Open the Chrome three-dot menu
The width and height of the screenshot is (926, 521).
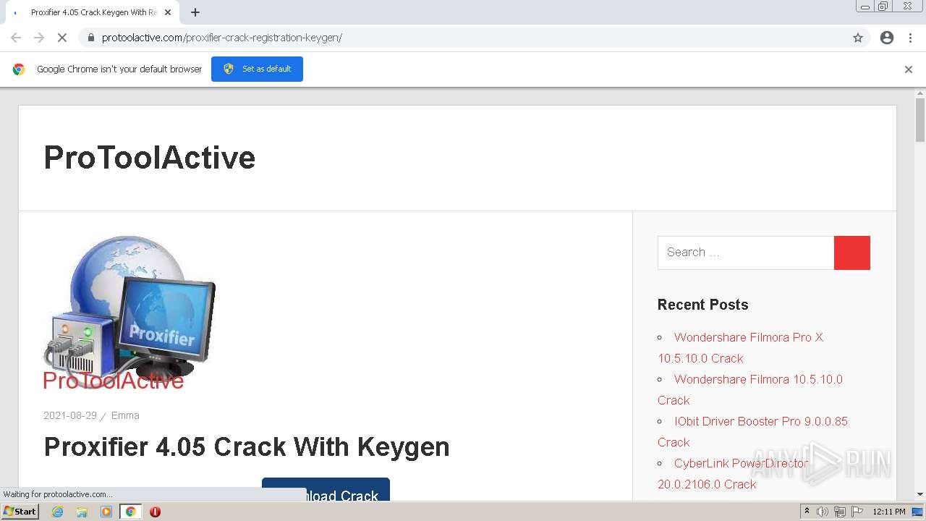pyautogui.click(x=911, y=38)
